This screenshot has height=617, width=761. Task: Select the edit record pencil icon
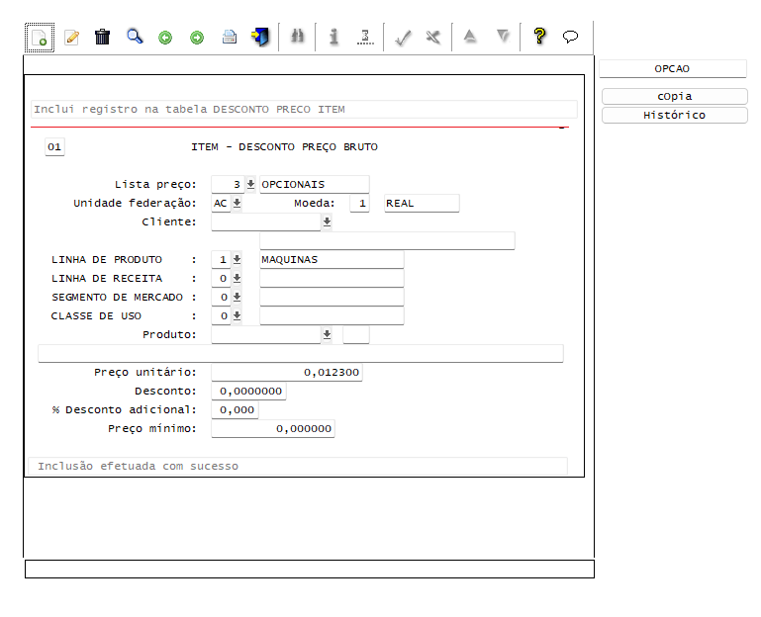point(72,38)
